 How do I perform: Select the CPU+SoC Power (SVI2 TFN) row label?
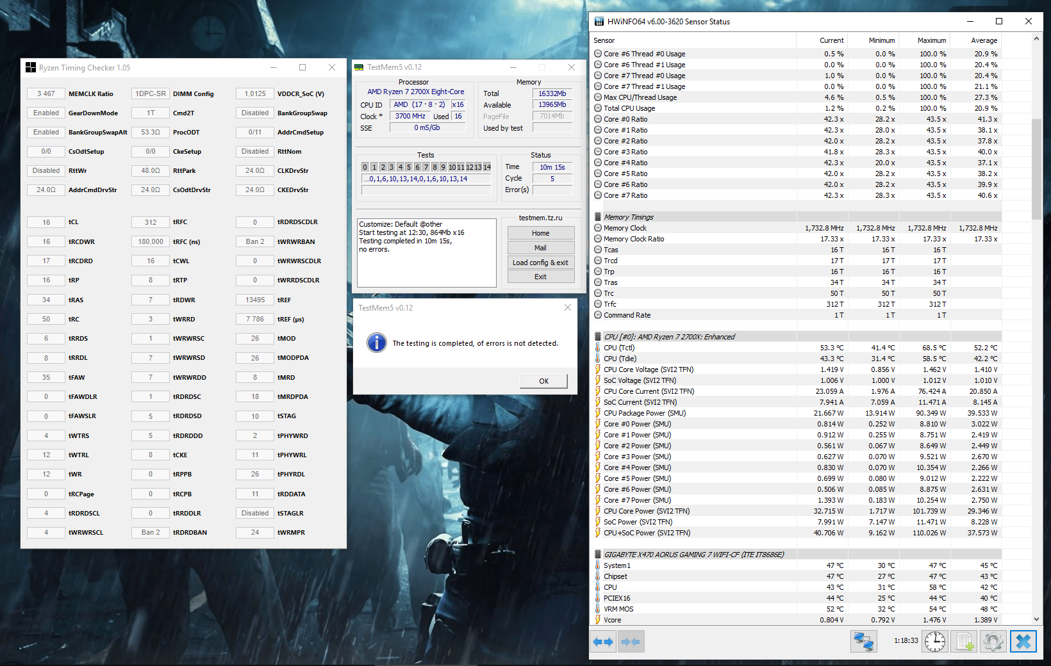[x=647, y=533]
